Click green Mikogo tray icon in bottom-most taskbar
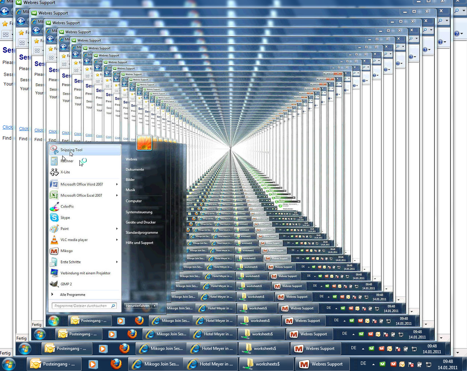 382,364
